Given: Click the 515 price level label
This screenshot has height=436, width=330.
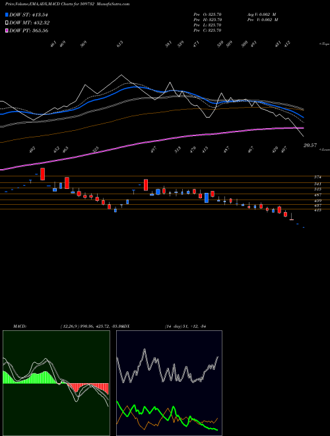Looking at the screenshot, I should coord(317,189).
